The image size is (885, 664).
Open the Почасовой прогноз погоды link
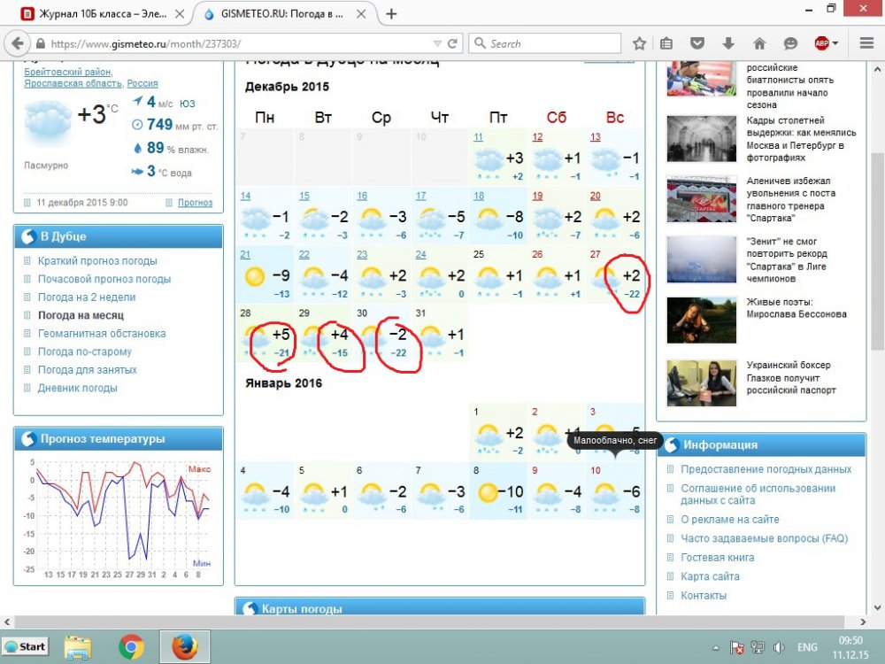click(104, 279)
